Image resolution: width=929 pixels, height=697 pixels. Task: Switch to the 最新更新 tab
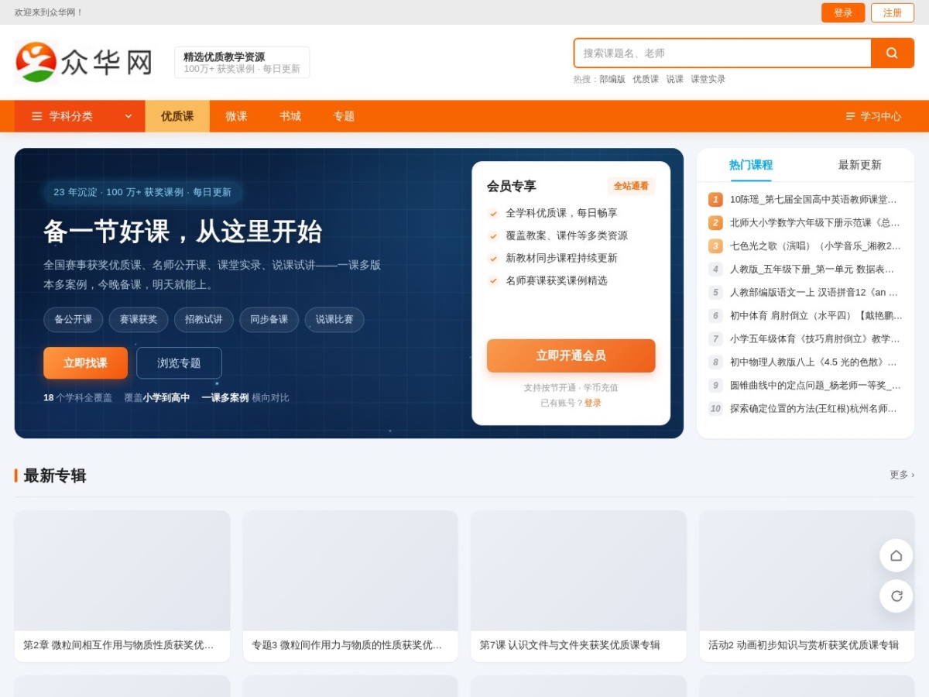click(859, 165)
